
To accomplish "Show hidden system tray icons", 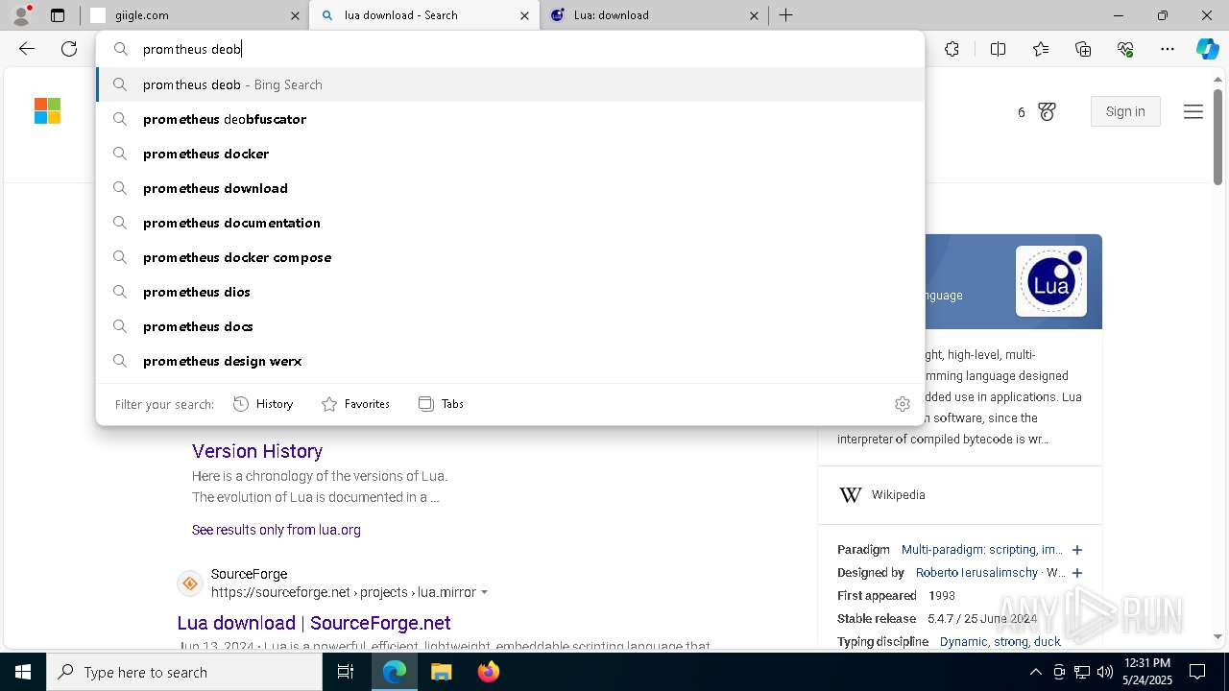I will (x=1035, y=672).
